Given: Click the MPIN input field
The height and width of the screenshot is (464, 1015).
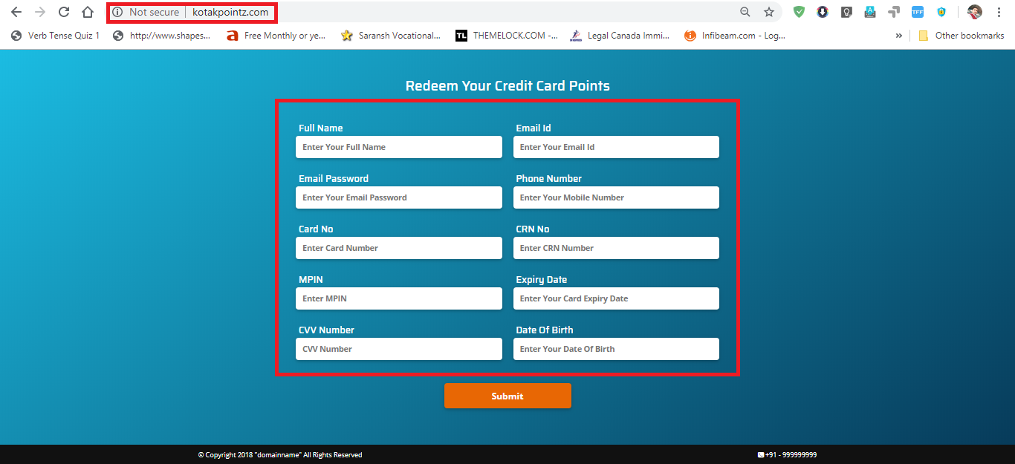Looking at the screenshot, I should [x=399, y=298].
